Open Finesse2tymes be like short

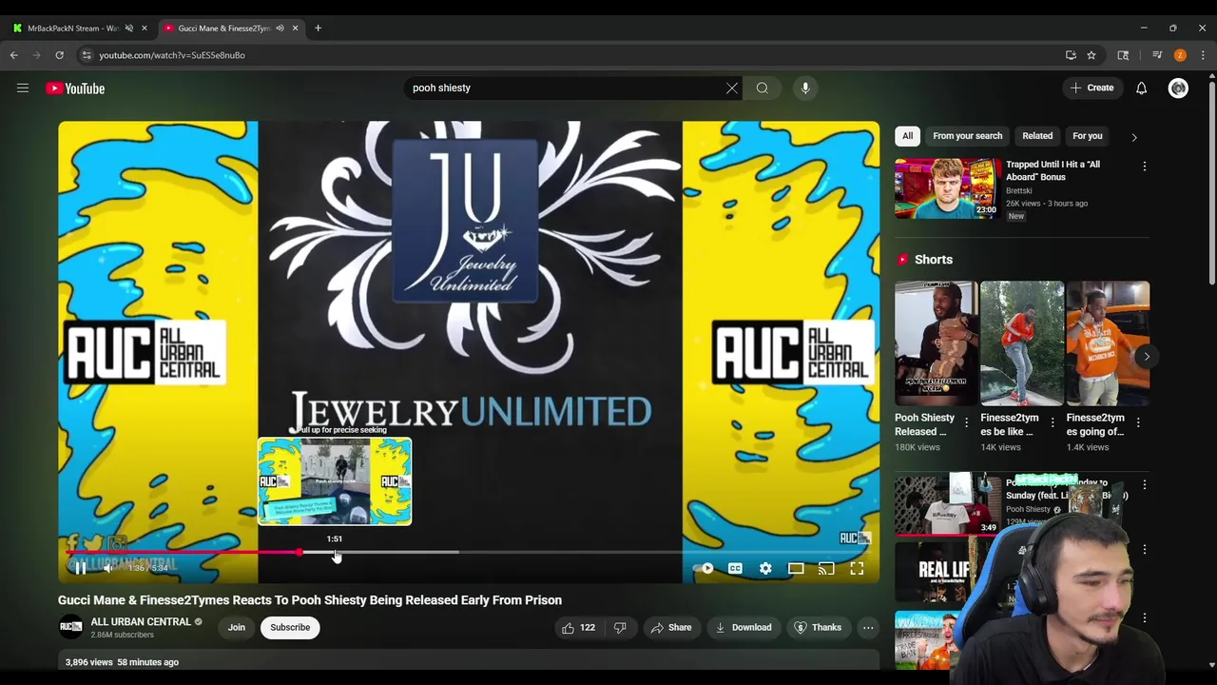point(1022,342)
